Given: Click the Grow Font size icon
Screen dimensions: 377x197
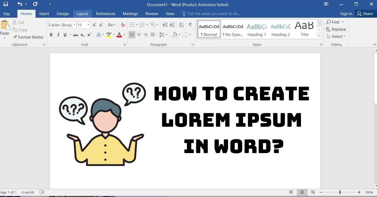Looking at the screenshot, I should coord(94,25).
